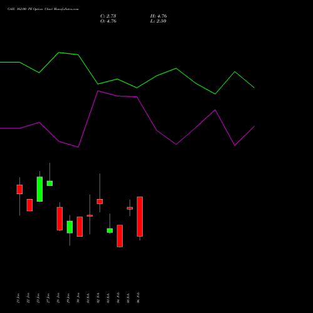Select the 21 Jan date label
Image resolution: width=313 pixels, height=313 pixels.
coord(18,298)
